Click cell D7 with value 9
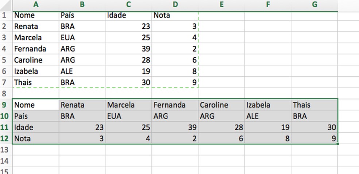 [x=175, y=82]
